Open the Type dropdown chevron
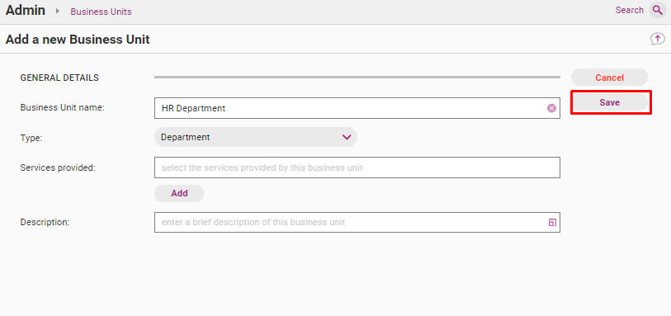Screen dimensions: 671x316 [347, 137]
